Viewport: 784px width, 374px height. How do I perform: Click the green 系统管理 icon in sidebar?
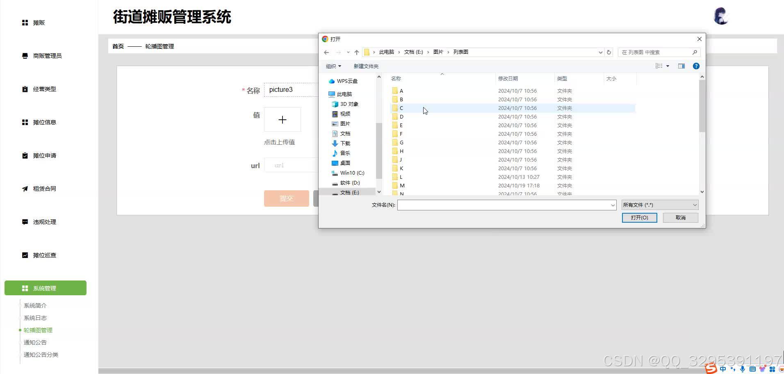(25, 287)
